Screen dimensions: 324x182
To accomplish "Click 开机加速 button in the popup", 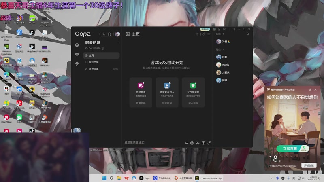I will pyautogui.click(x=309, y=165).
